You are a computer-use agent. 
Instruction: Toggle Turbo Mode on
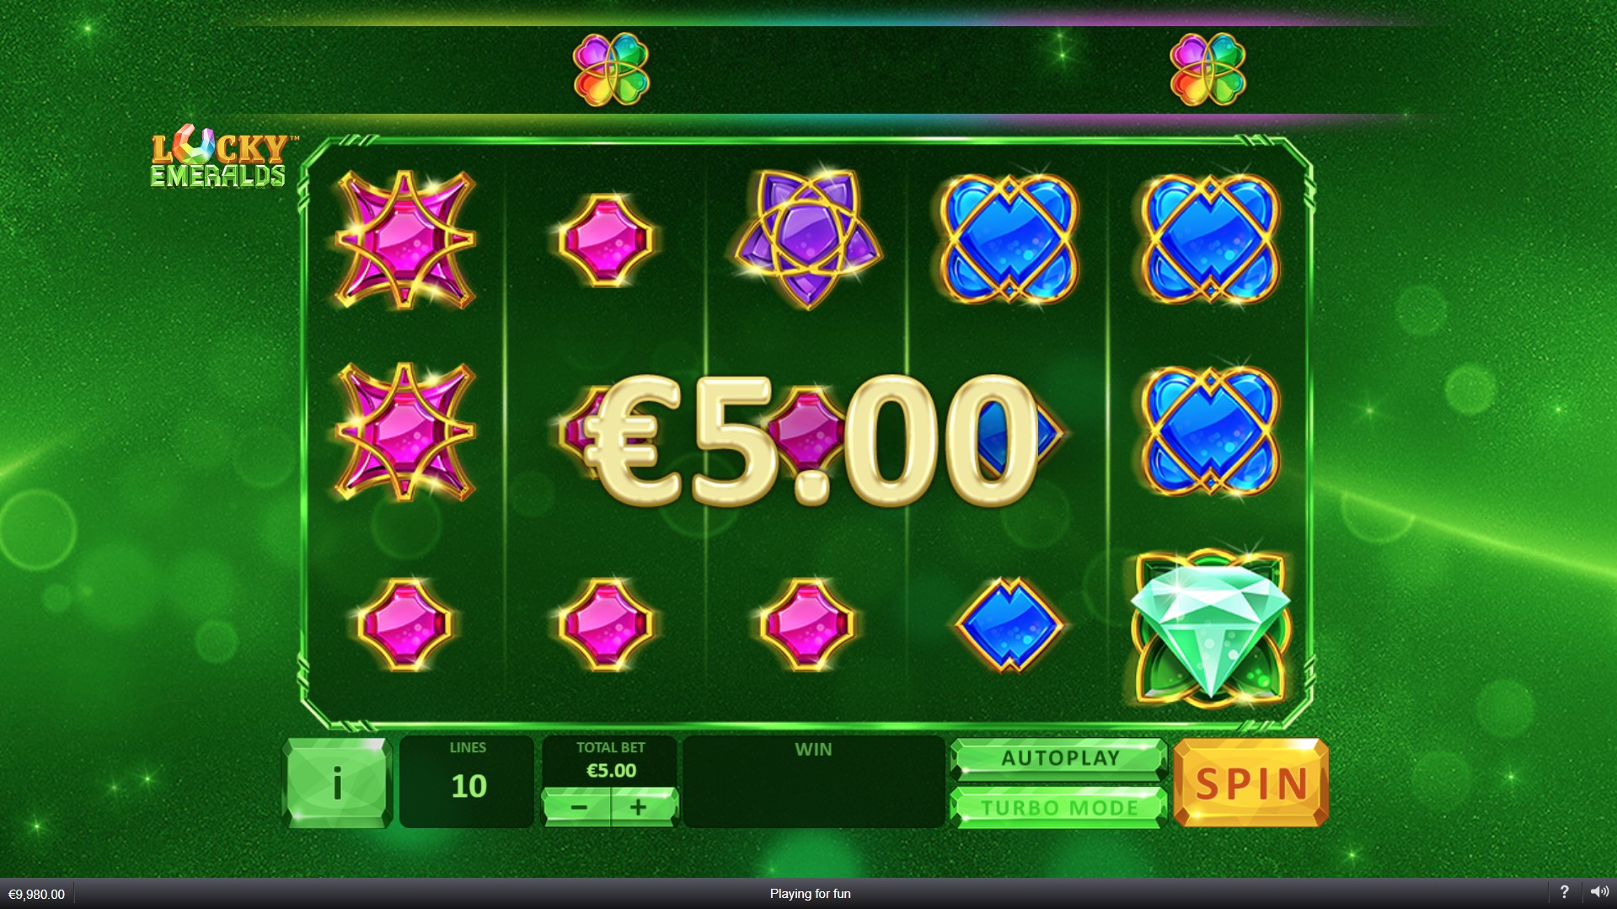click(1058, 808)
